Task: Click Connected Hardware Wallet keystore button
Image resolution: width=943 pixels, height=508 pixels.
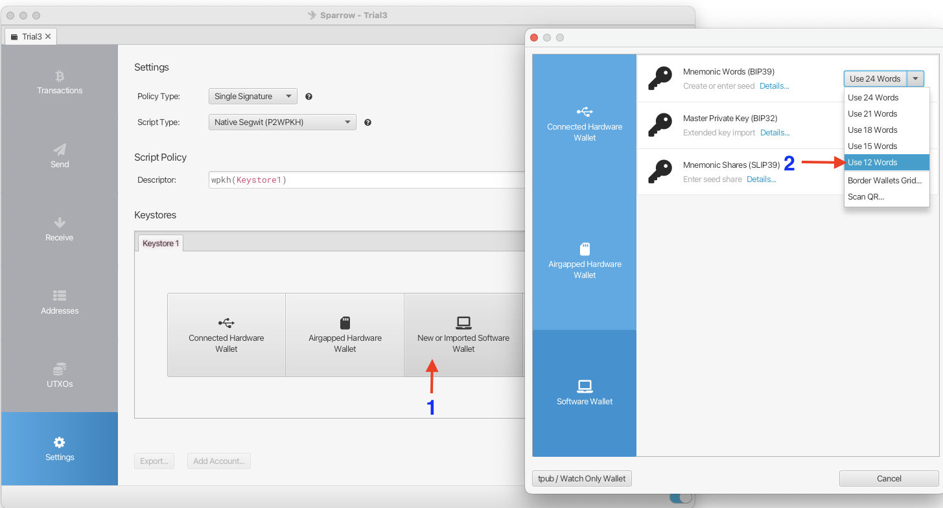Action: point(226,335)
